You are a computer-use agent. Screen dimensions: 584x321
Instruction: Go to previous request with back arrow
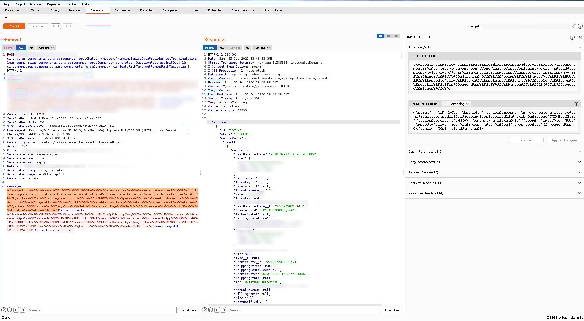(x=54, y=26)
